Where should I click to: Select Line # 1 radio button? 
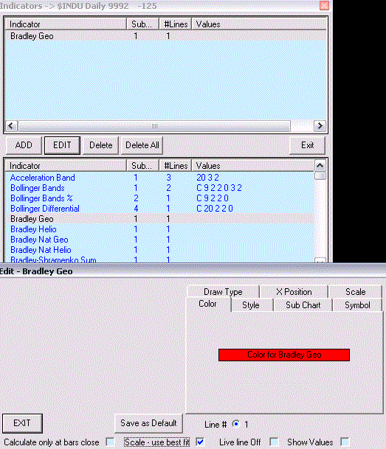pos(236,423)
